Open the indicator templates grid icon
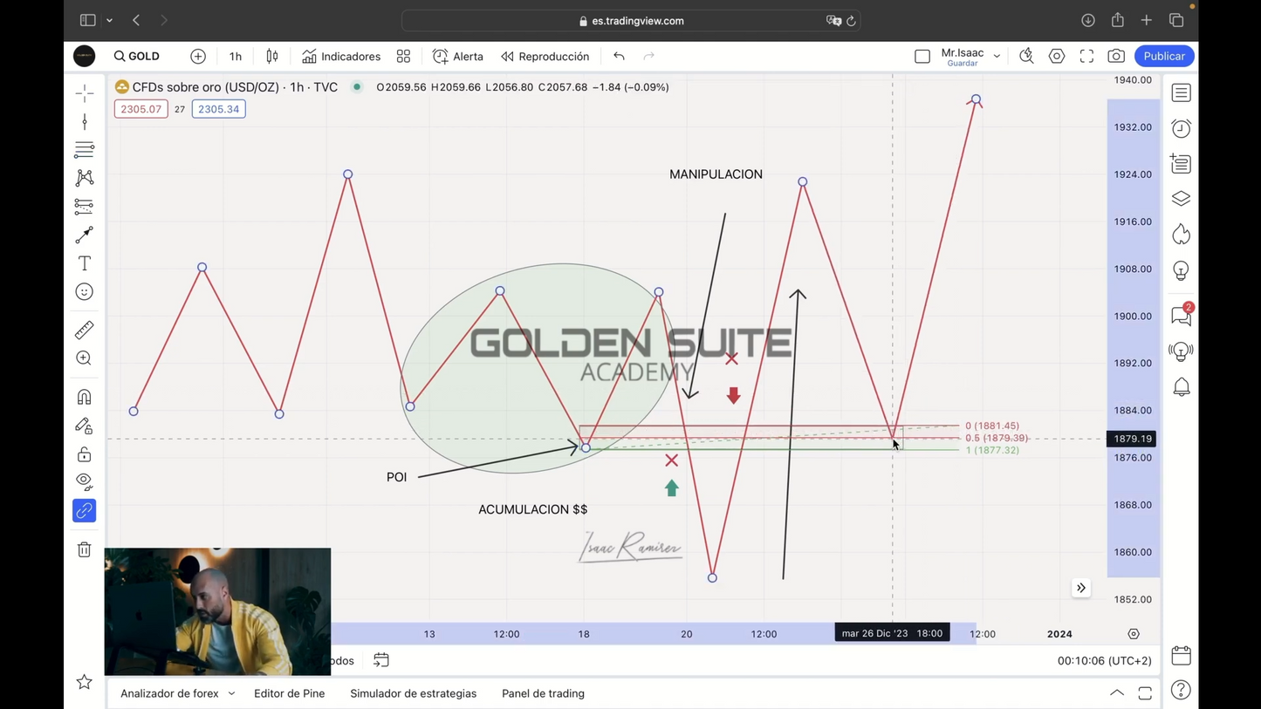 [x=403, y=56]
